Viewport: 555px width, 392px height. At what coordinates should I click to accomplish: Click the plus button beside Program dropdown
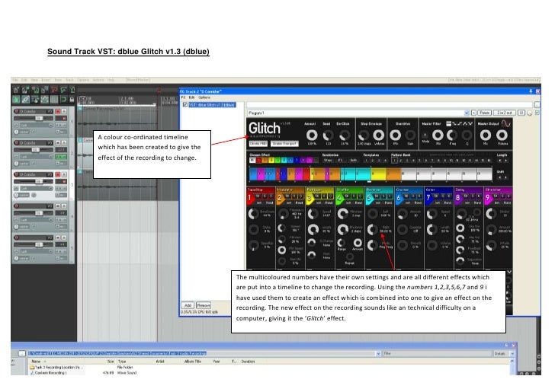[473, 113]
